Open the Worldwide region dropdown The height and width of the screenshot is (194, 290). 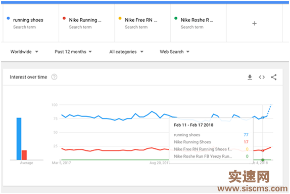point(24,52)
